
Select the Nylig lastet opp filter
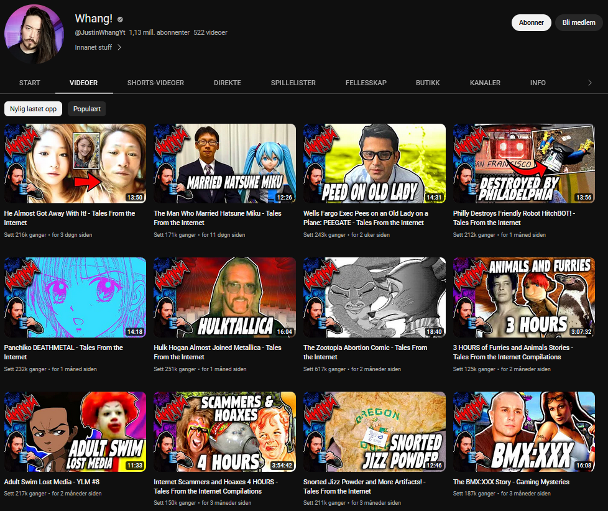click(x=33, y=109)
